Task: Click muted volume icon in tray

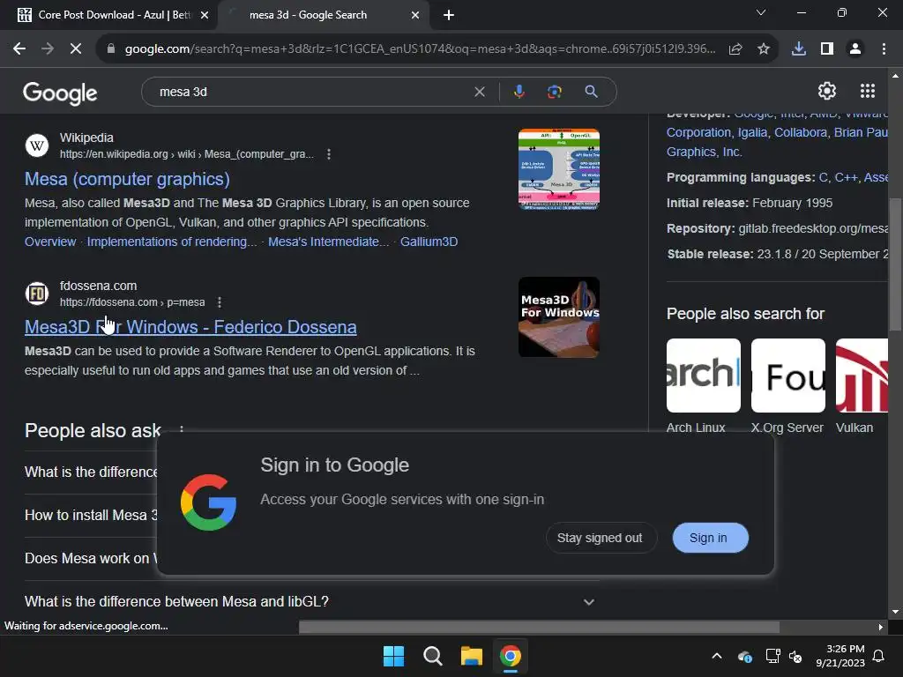Action: (796, 656)
